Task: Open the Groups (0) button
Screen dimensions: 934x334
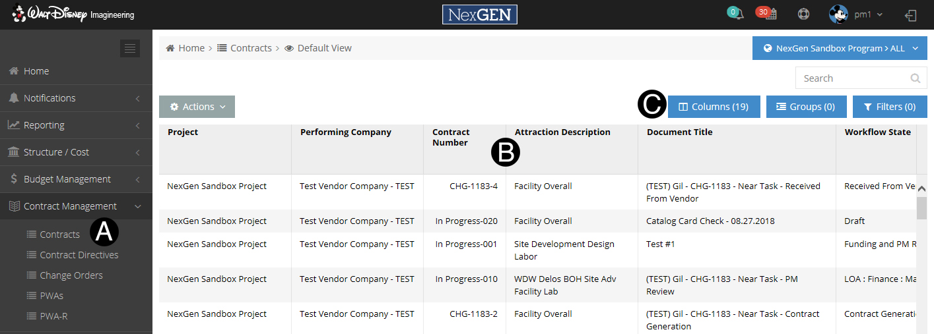Action: click(805, 107)
